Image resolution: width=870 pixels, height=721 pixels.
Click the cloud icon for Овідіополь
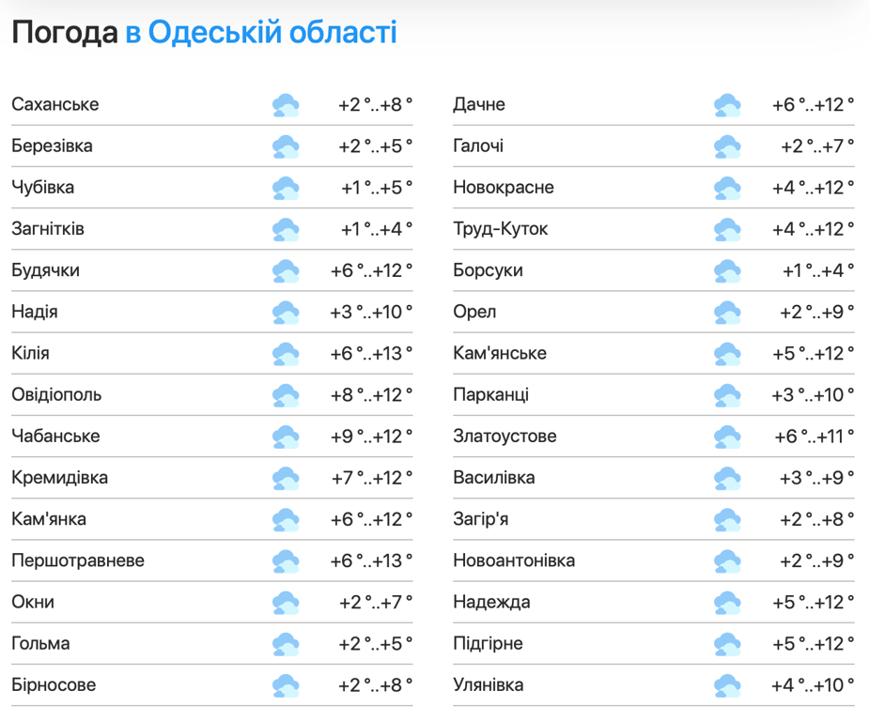(286, 395)
